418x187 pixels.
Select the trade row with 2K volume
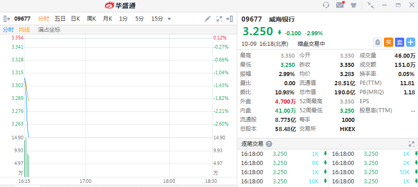[x=374, y=163]
